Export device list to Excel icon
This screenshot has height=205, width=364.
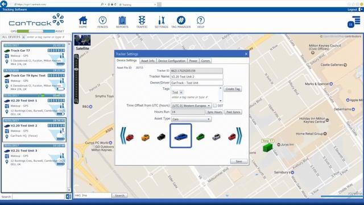click(68, 196)
